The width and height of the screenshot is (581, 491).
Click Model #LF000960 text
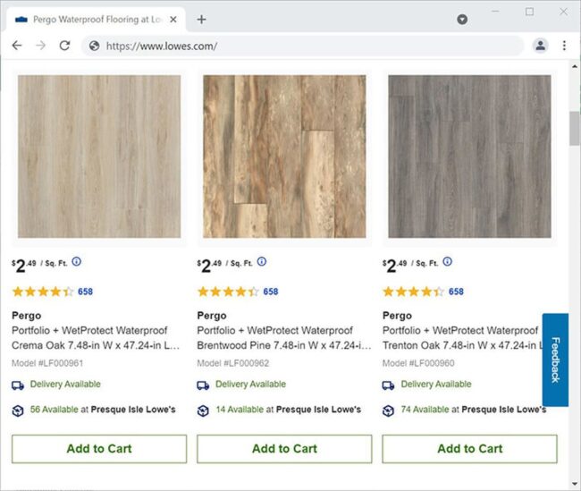pos(418,363)
